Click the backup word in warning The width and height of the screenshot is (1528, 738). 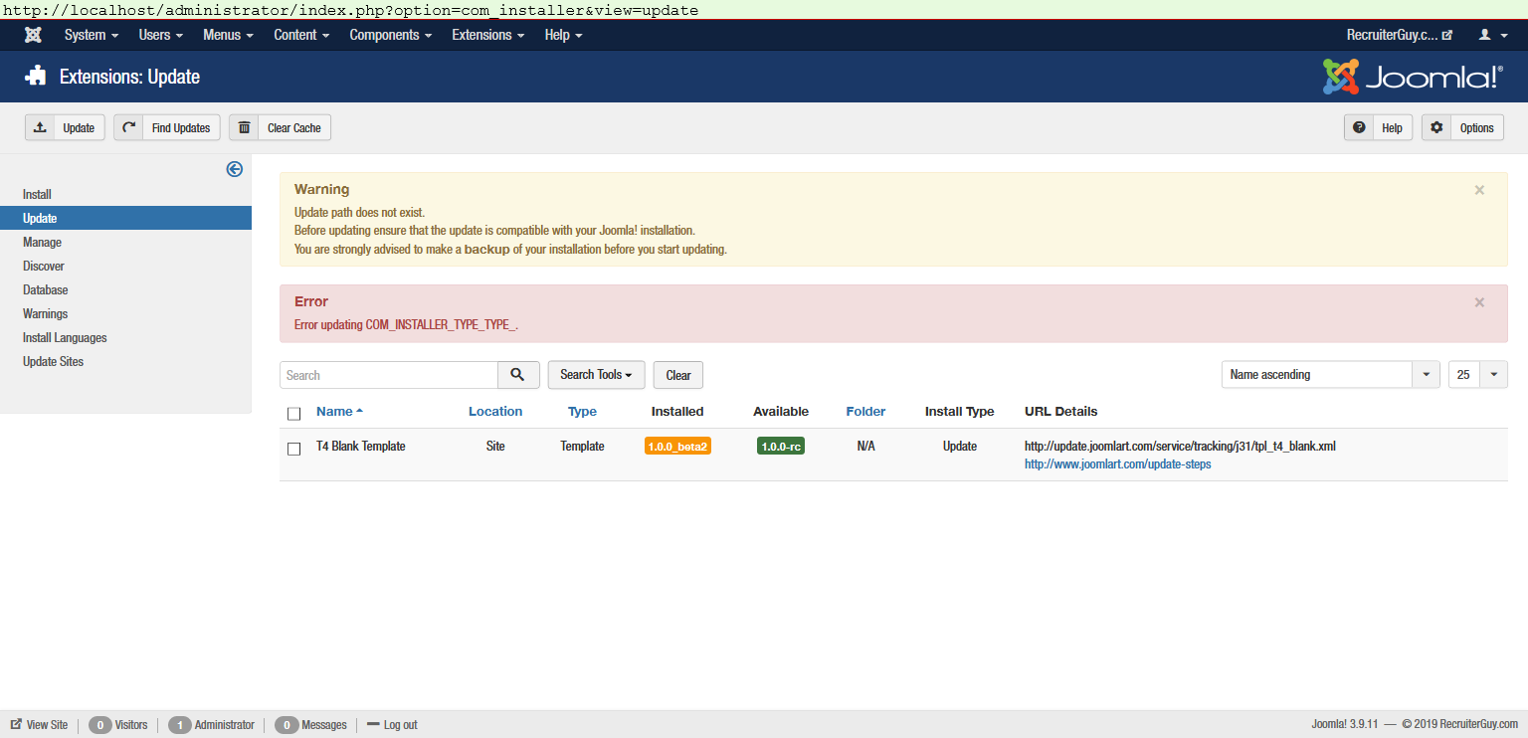tap(487, 250)
